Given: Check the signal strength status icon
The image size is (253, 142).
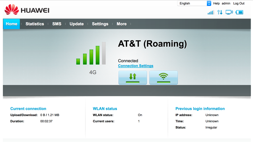Looking at the screenshot, I should pos(211,12).
